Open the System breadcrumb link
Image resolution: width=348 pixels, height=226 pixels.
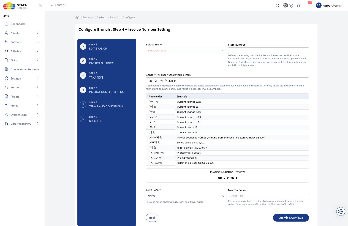pos(101,17)
